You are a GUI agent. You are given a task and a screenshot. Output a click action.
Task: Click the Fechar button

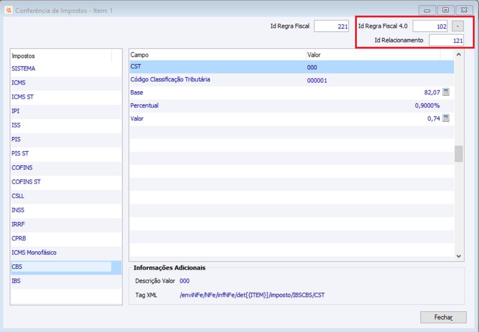[x=443, y=318]
